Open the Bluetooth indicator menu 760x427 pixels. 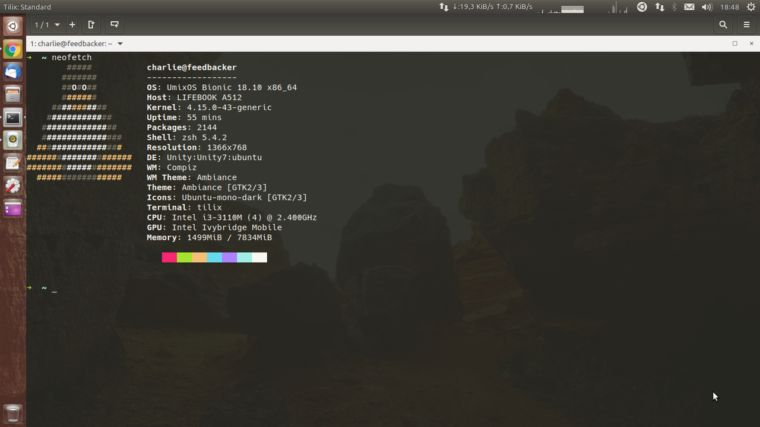tap(674, 7)
